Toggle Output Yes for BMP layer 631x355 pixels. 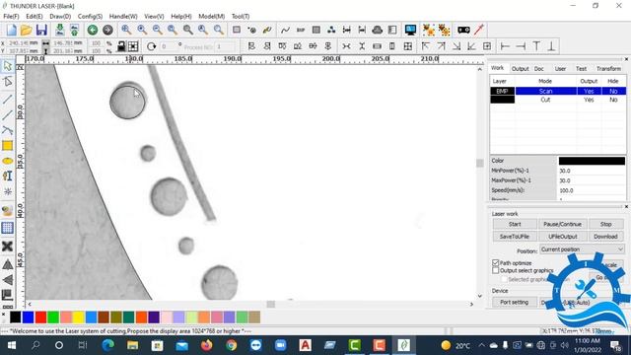589,91
